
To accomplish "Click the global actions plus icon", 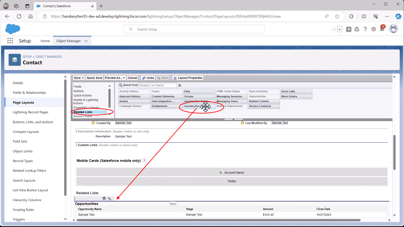I will click(348, 29).
